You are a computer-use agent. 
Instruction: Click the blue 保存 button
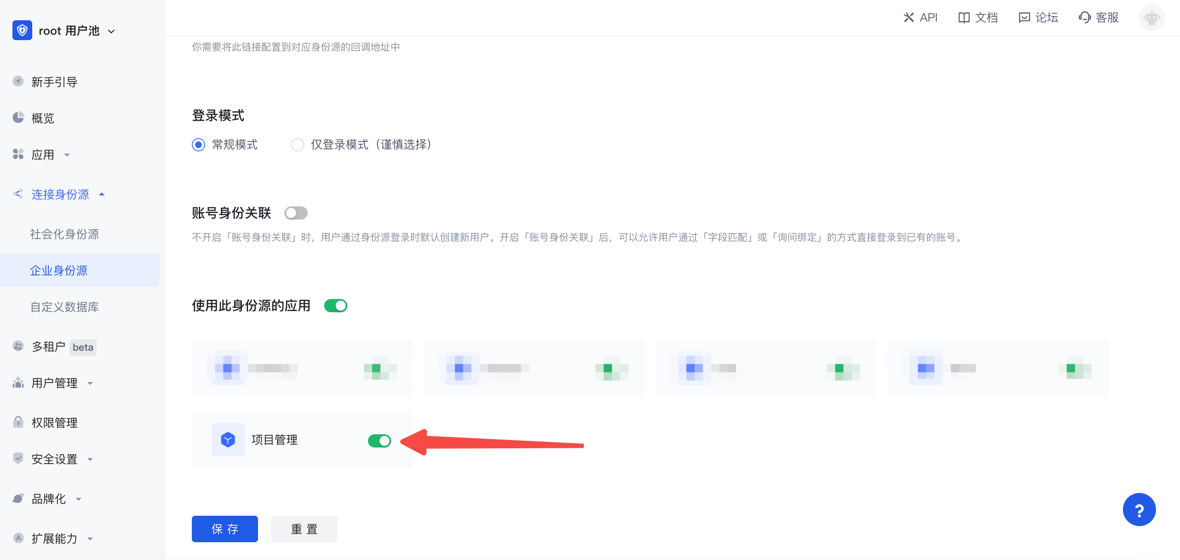(225, 529)
